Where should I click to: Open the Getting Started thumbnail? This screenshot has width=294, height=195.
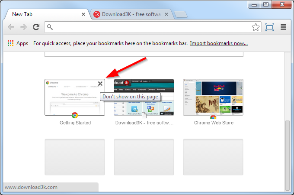tap(75, 97)
